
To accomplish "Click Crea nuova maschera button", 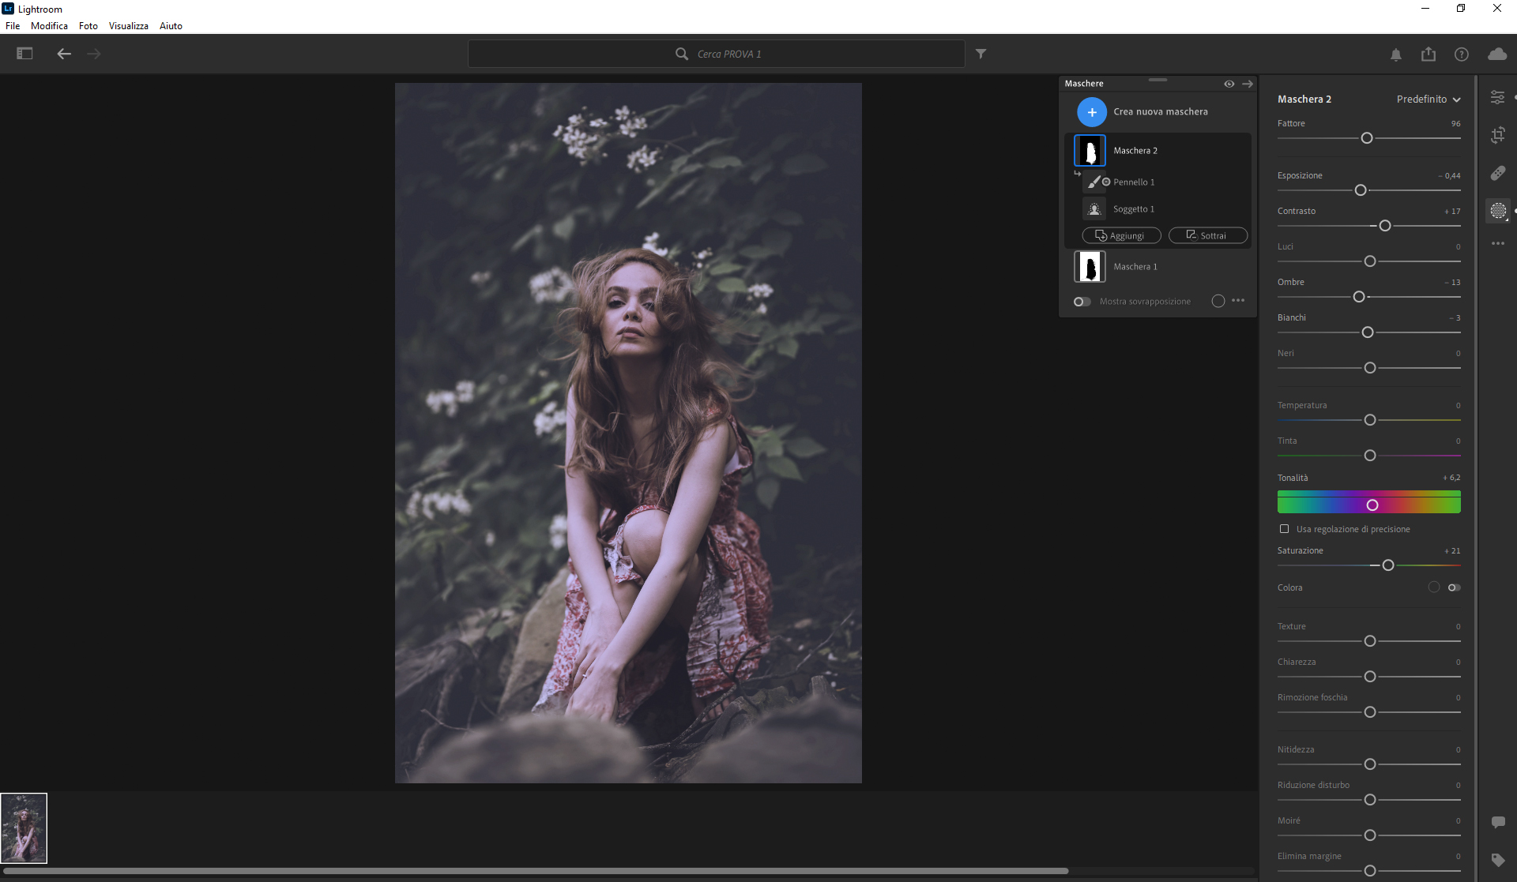I will [x=1092, y=112].
